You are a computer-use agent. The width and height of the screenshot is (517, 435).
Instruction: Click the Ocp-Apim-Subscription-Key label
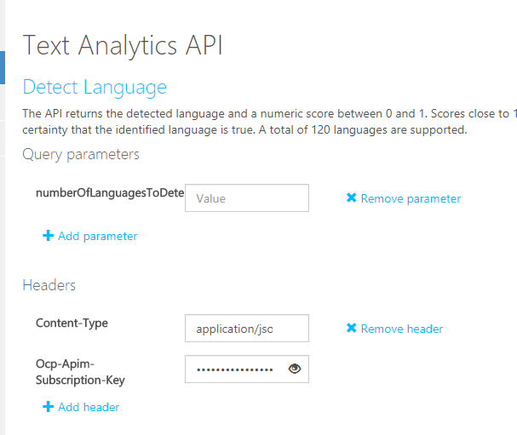[80, 373]
